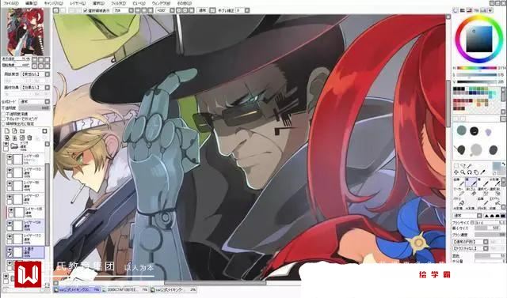Toggle the color wheel panel icon

tap(456, 10)
